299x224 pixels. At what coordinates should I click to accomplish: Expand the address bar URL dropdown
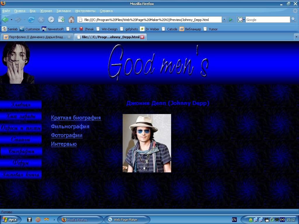tap(224, 20)
